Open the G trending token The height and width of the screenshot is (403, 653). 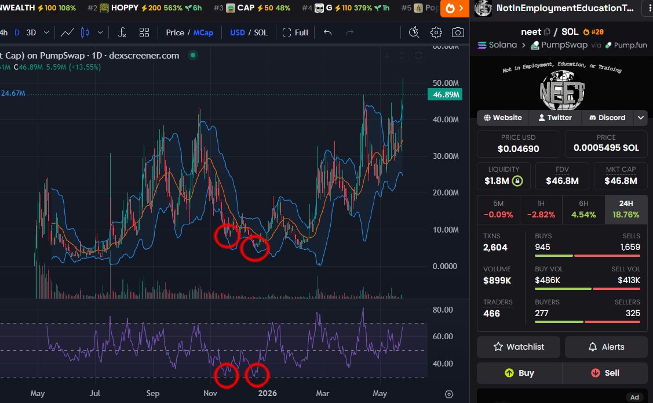coord(346,8)
